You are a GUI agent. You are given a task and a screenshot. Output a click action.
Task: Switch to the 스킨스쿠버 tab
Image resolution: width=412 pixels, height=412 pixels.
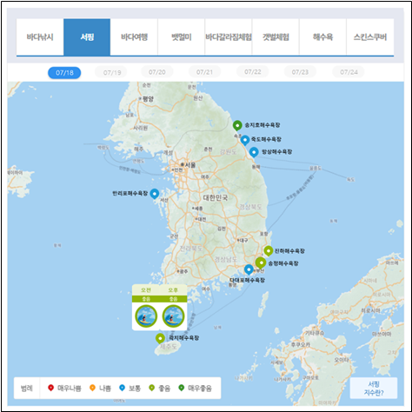pos(370,37)
